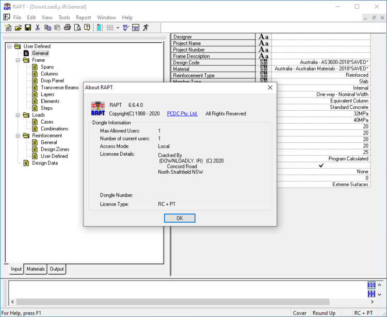Click the message pane scroll right arrow
The image size is (387, 317).
[x=372, y=302]
